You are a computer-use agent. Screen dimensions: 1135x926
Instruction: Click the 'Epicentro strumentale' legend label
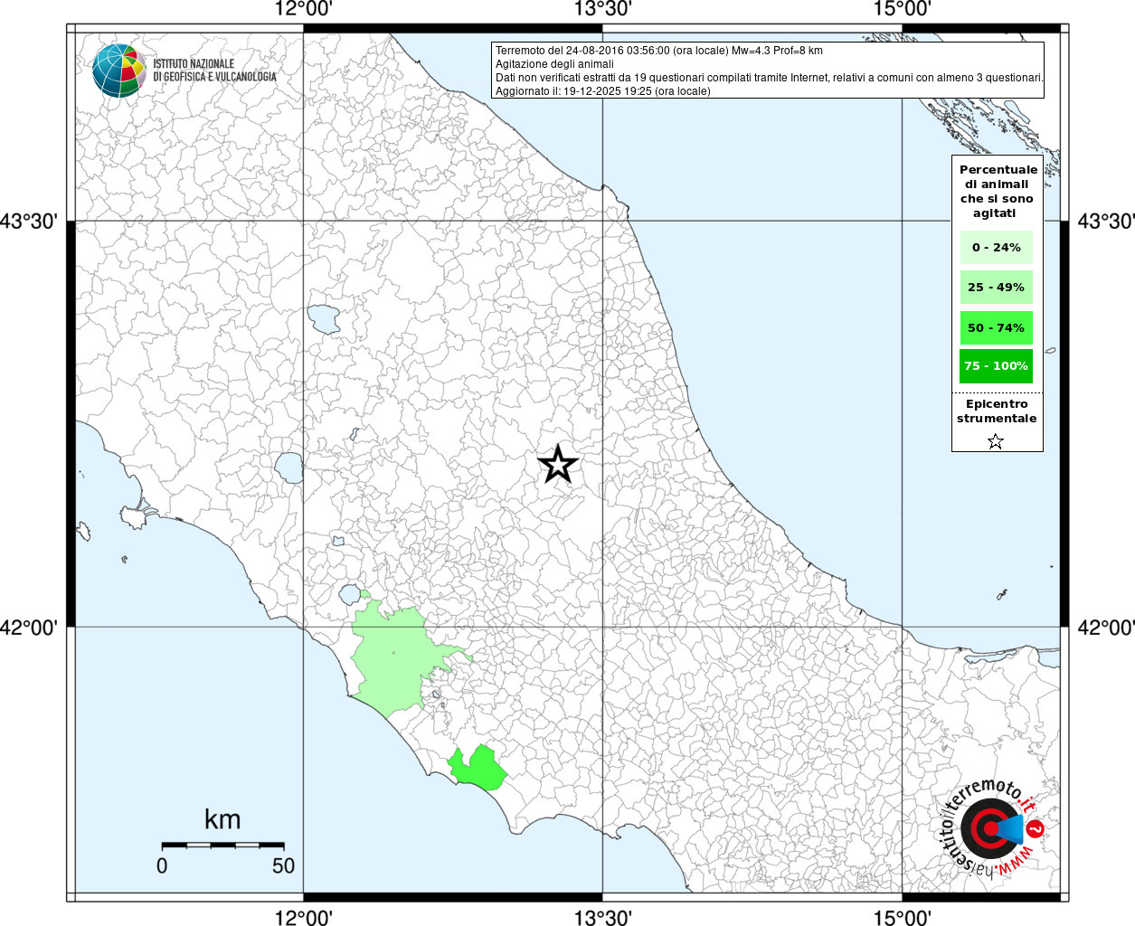(997, 411)
